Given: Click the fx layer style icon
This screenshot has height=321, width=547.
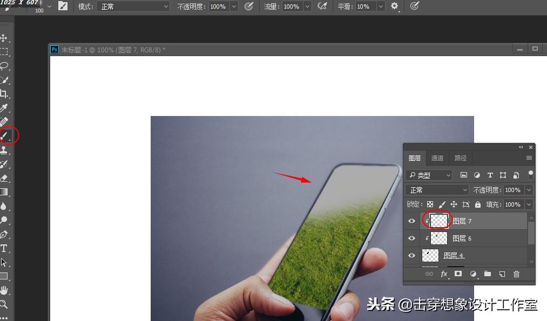Looking at the screenshot, I should pyautogui.click(x=444, y=274).
